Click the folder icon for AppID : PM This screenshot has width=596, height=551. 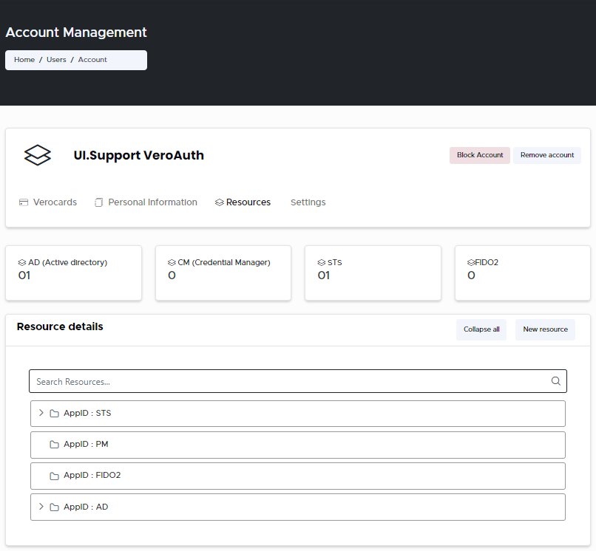[x=55, y=445]
